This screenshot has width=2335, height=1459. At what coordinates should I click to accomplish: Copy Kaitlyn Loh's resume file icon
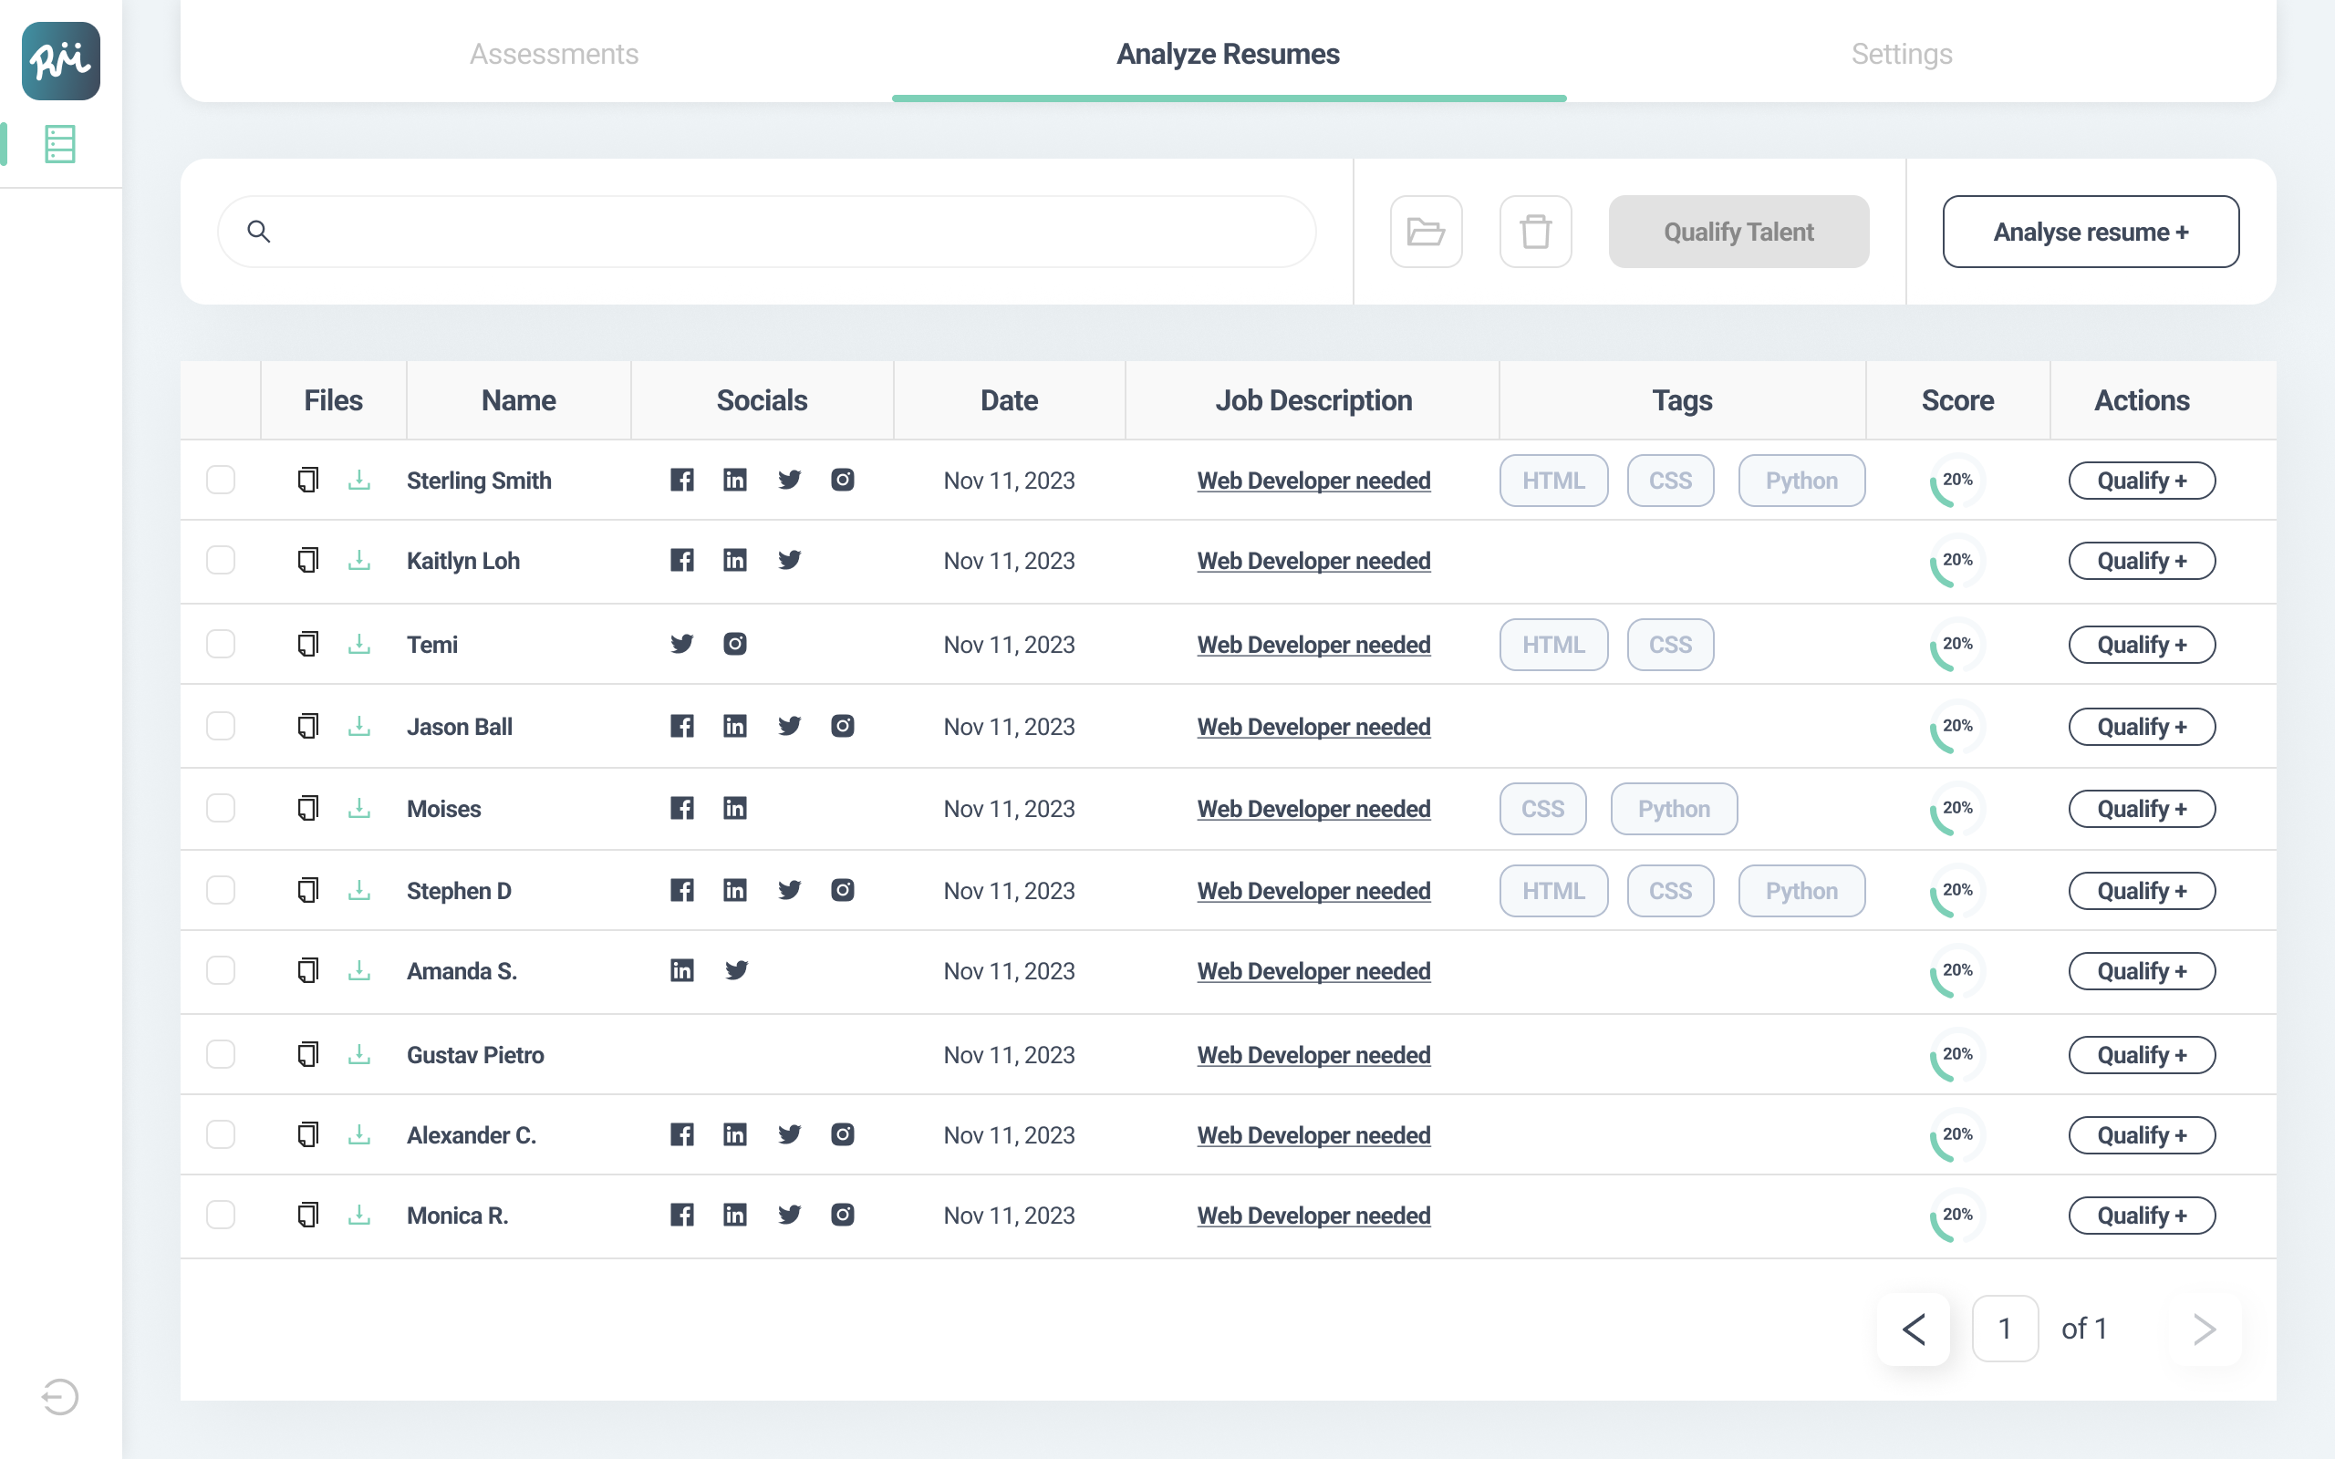[307, 560]
